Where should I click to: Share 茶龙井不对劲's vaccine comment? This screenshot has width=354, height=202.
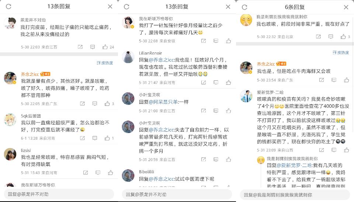tap(80, 47)
